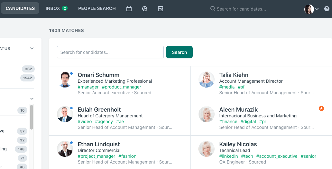Open the pie chart reports icon
Viewport: 332px width, 169px height.
[145, 9]
